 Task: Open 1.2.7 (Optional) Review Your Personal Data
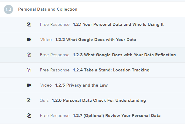tap(117, 115)
